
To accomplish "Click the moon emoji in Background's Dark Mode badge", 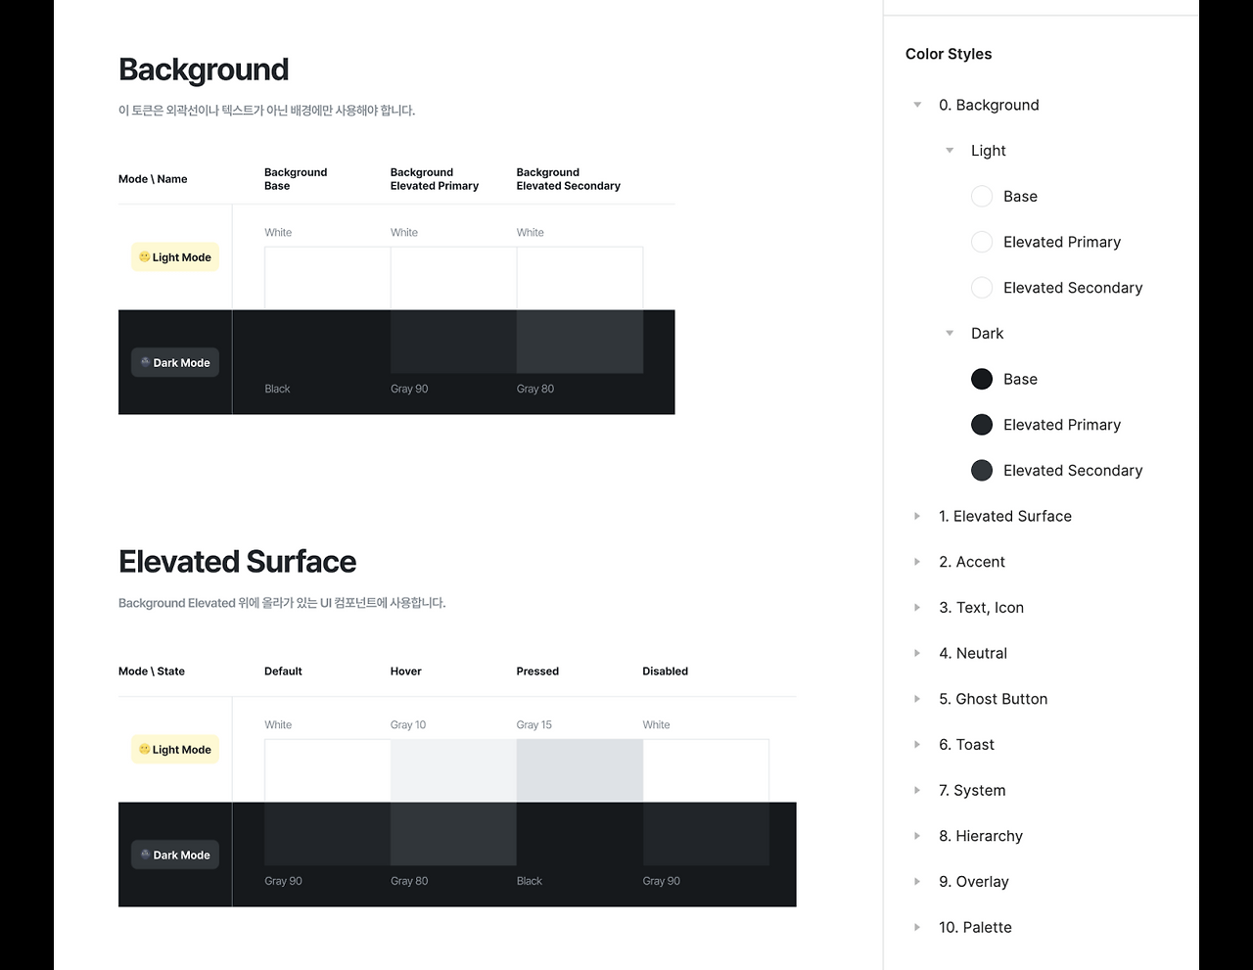I will (x=146, y=362).
